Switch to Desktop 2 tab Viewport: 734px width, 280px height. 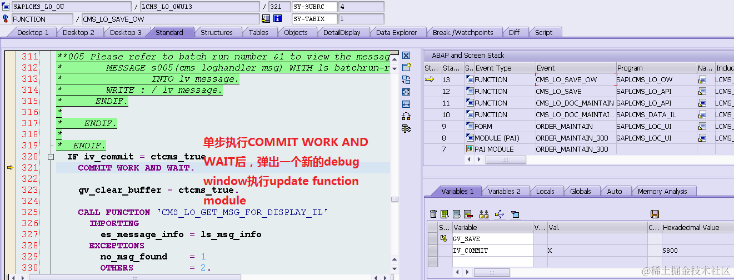pos(78,32)
